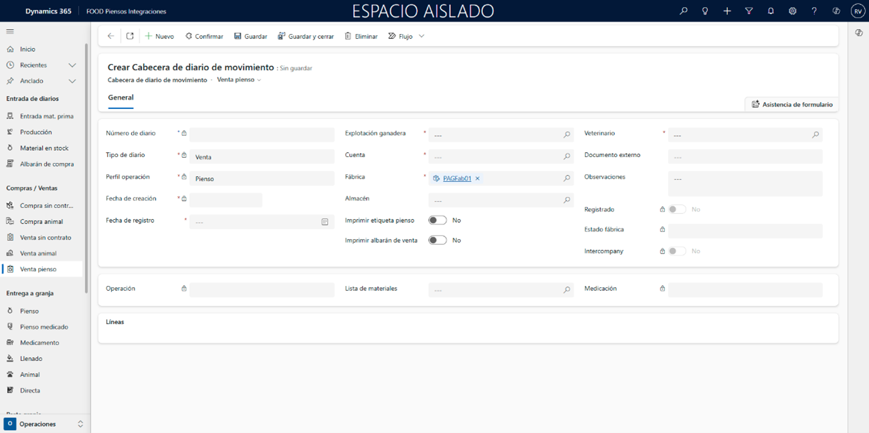Toggle Imprimir etiqueta pienso switch
This screenshot has width=869, height=433.
click(438, 221)
